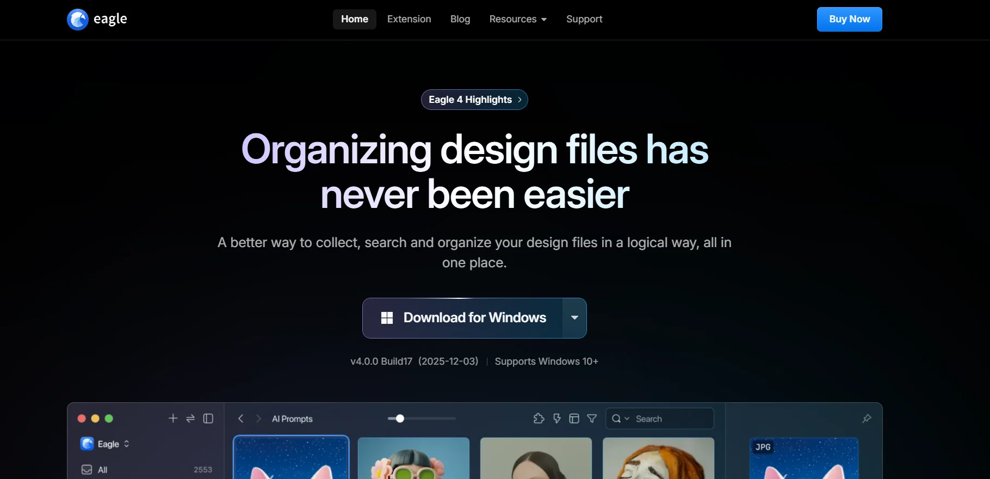
Task: Click the puzzle-piece plugin icon
Action: click(x=539, y=418)
